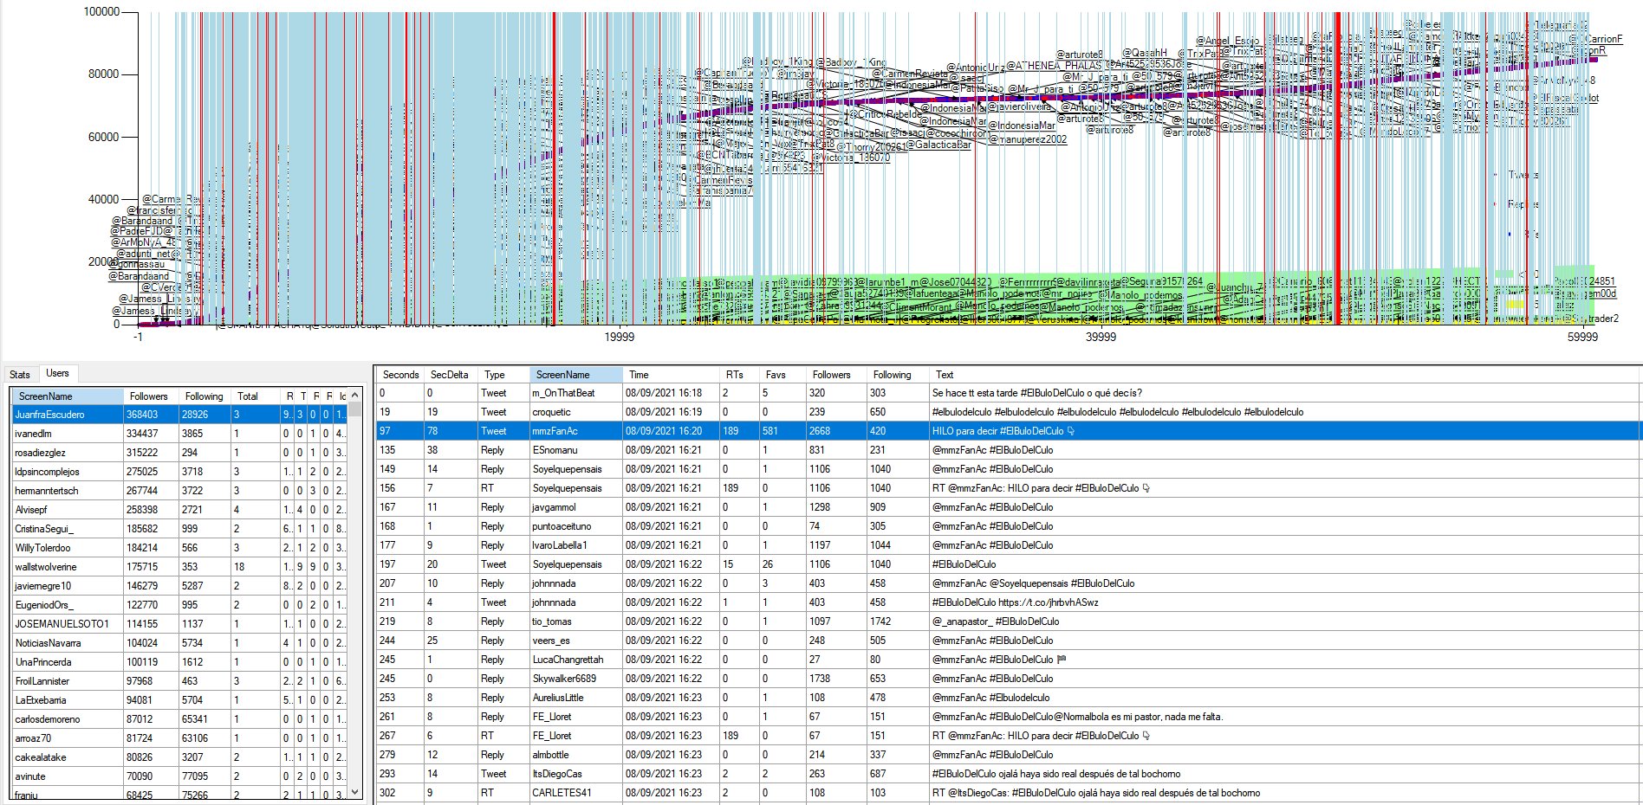Viewport: 1643px width, 805px height.
Task: Select the JuanfraEscudero user row
Action: 179,415
